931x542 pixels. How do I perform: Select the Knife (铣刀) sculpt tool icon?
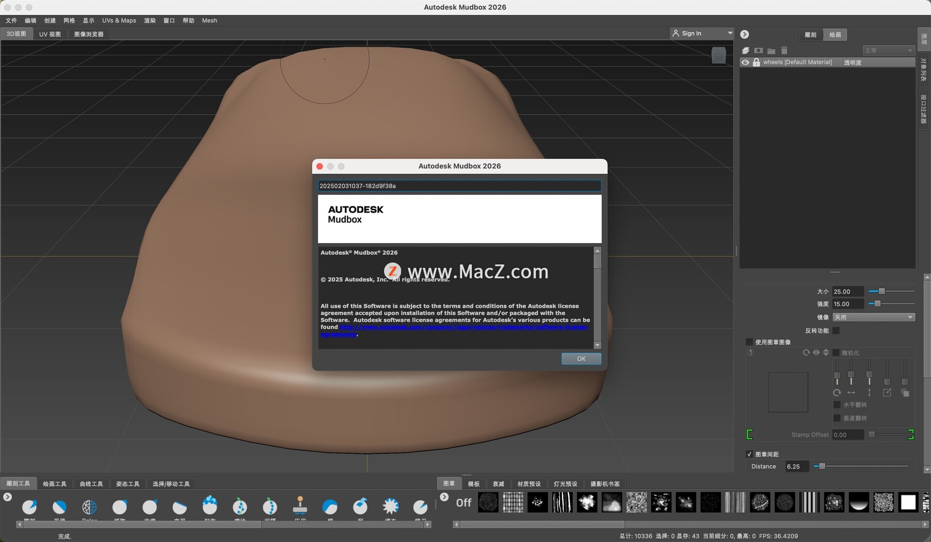click(420, 507)
